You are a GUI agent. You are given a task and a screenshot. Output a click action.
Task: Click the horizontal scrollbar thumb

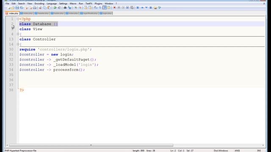[91, 145]
